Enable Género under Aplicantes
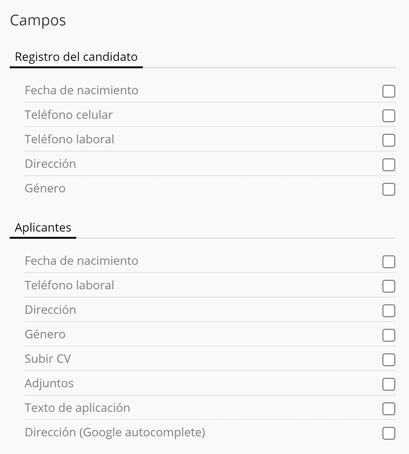The height and width of the screenshot is (454, 409). coord(388,335)
